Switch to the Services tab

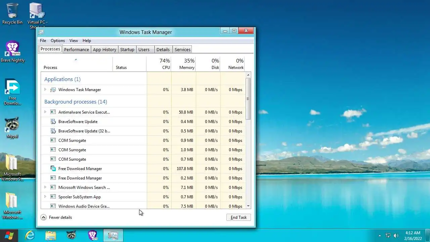click(x=182, y=49)
